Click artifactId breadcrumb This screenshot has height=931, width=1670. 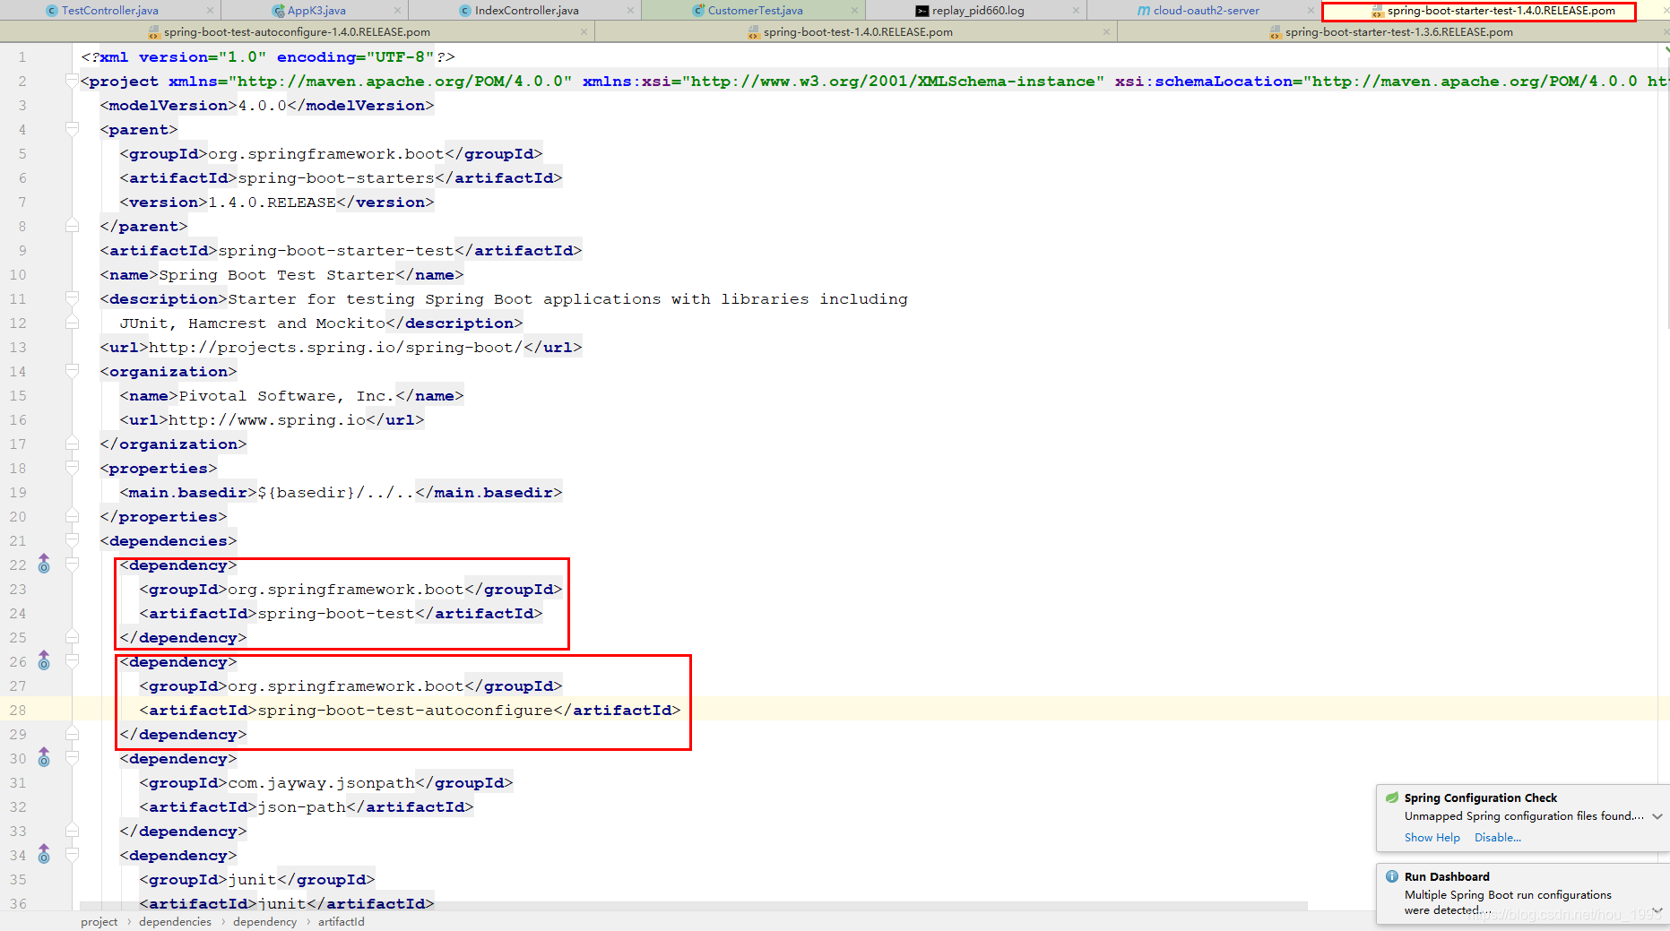[341, 921]
